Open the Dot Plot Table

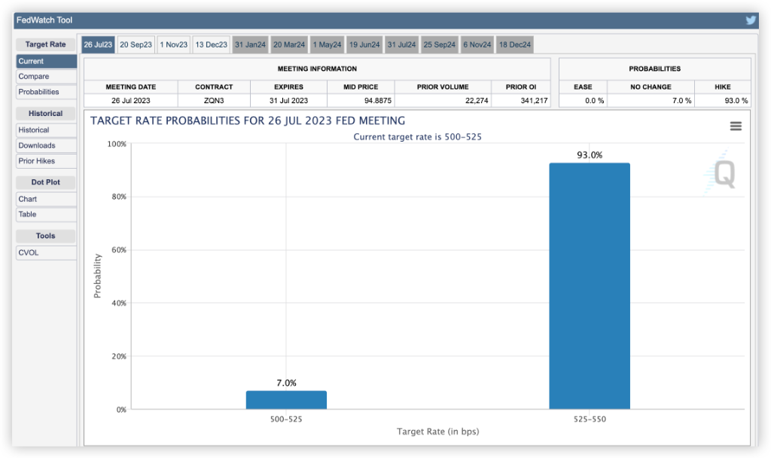(x=46, y=215)
